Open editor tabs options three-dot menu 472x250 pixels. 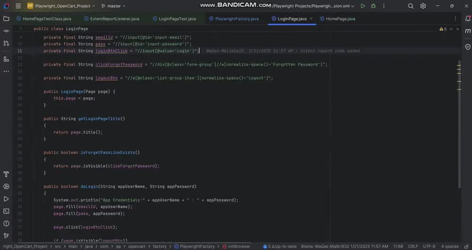(455, 19)
